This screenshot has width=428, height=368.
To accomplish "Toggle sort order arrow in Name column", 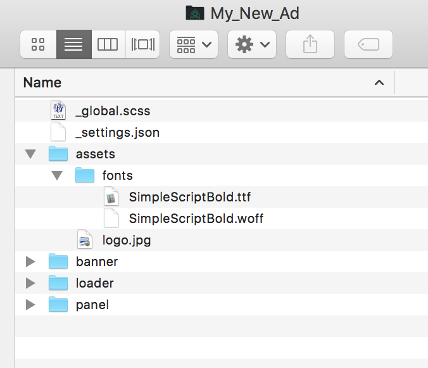I will tap(379, 82).
